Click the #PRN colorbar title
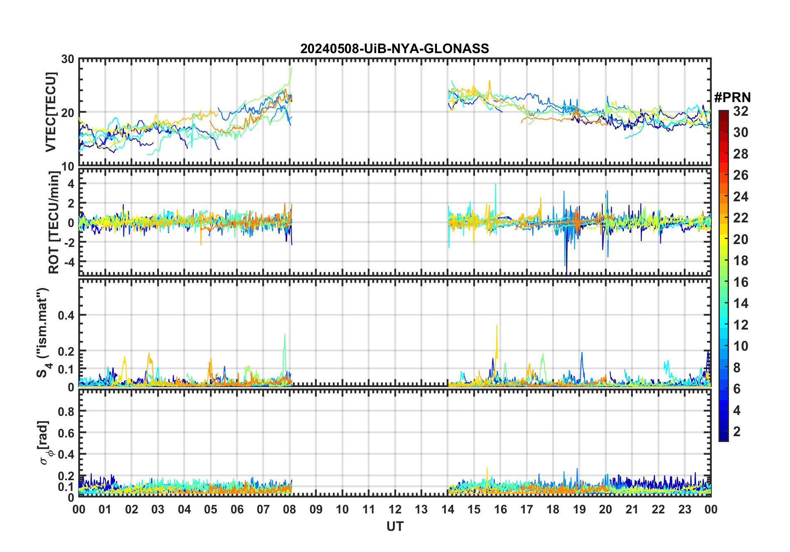Viewport: 790px width, 552px height. (732, 98)
